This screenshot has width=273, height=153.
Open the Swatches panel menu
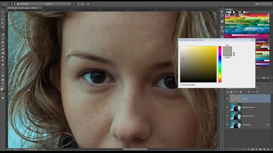(x=271, y=9)
